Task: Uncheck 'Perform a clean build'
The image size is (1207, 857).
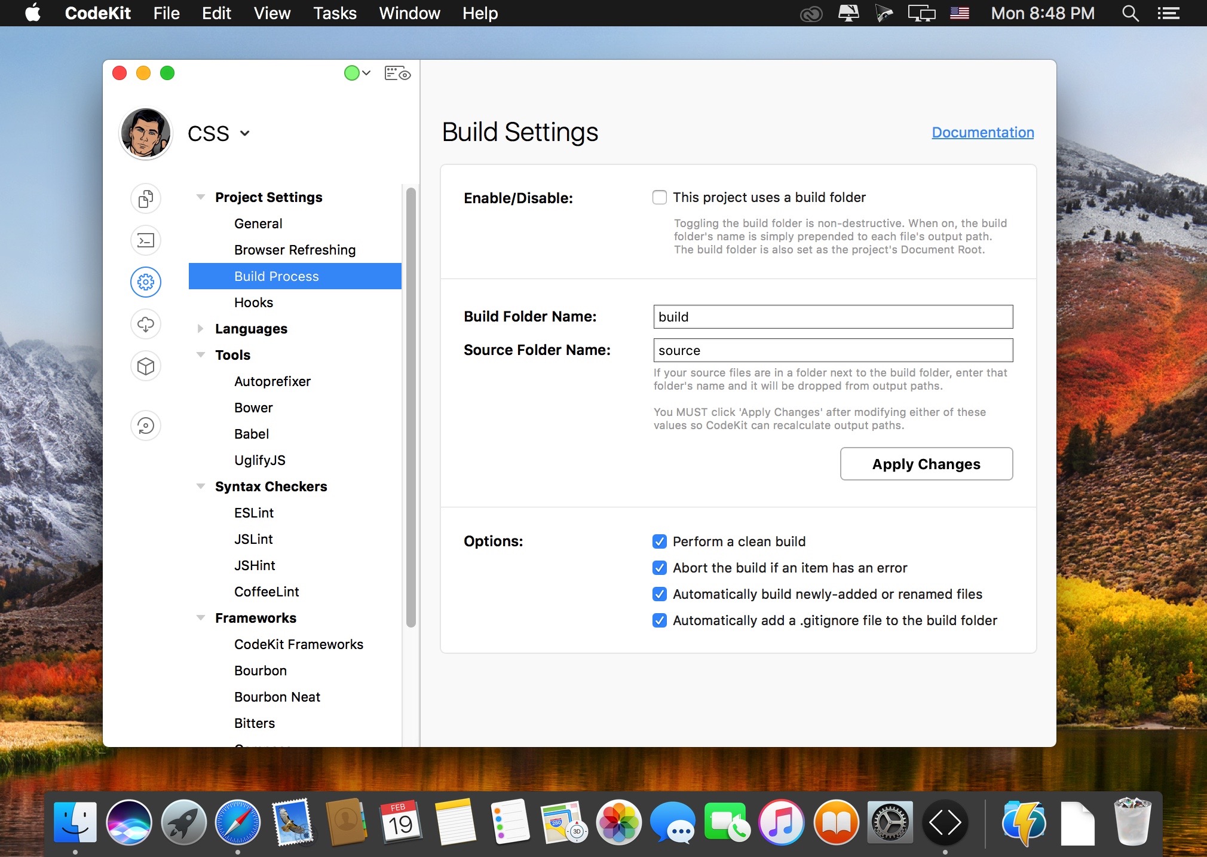Action: pyautogui.click(x=660, y=541)
